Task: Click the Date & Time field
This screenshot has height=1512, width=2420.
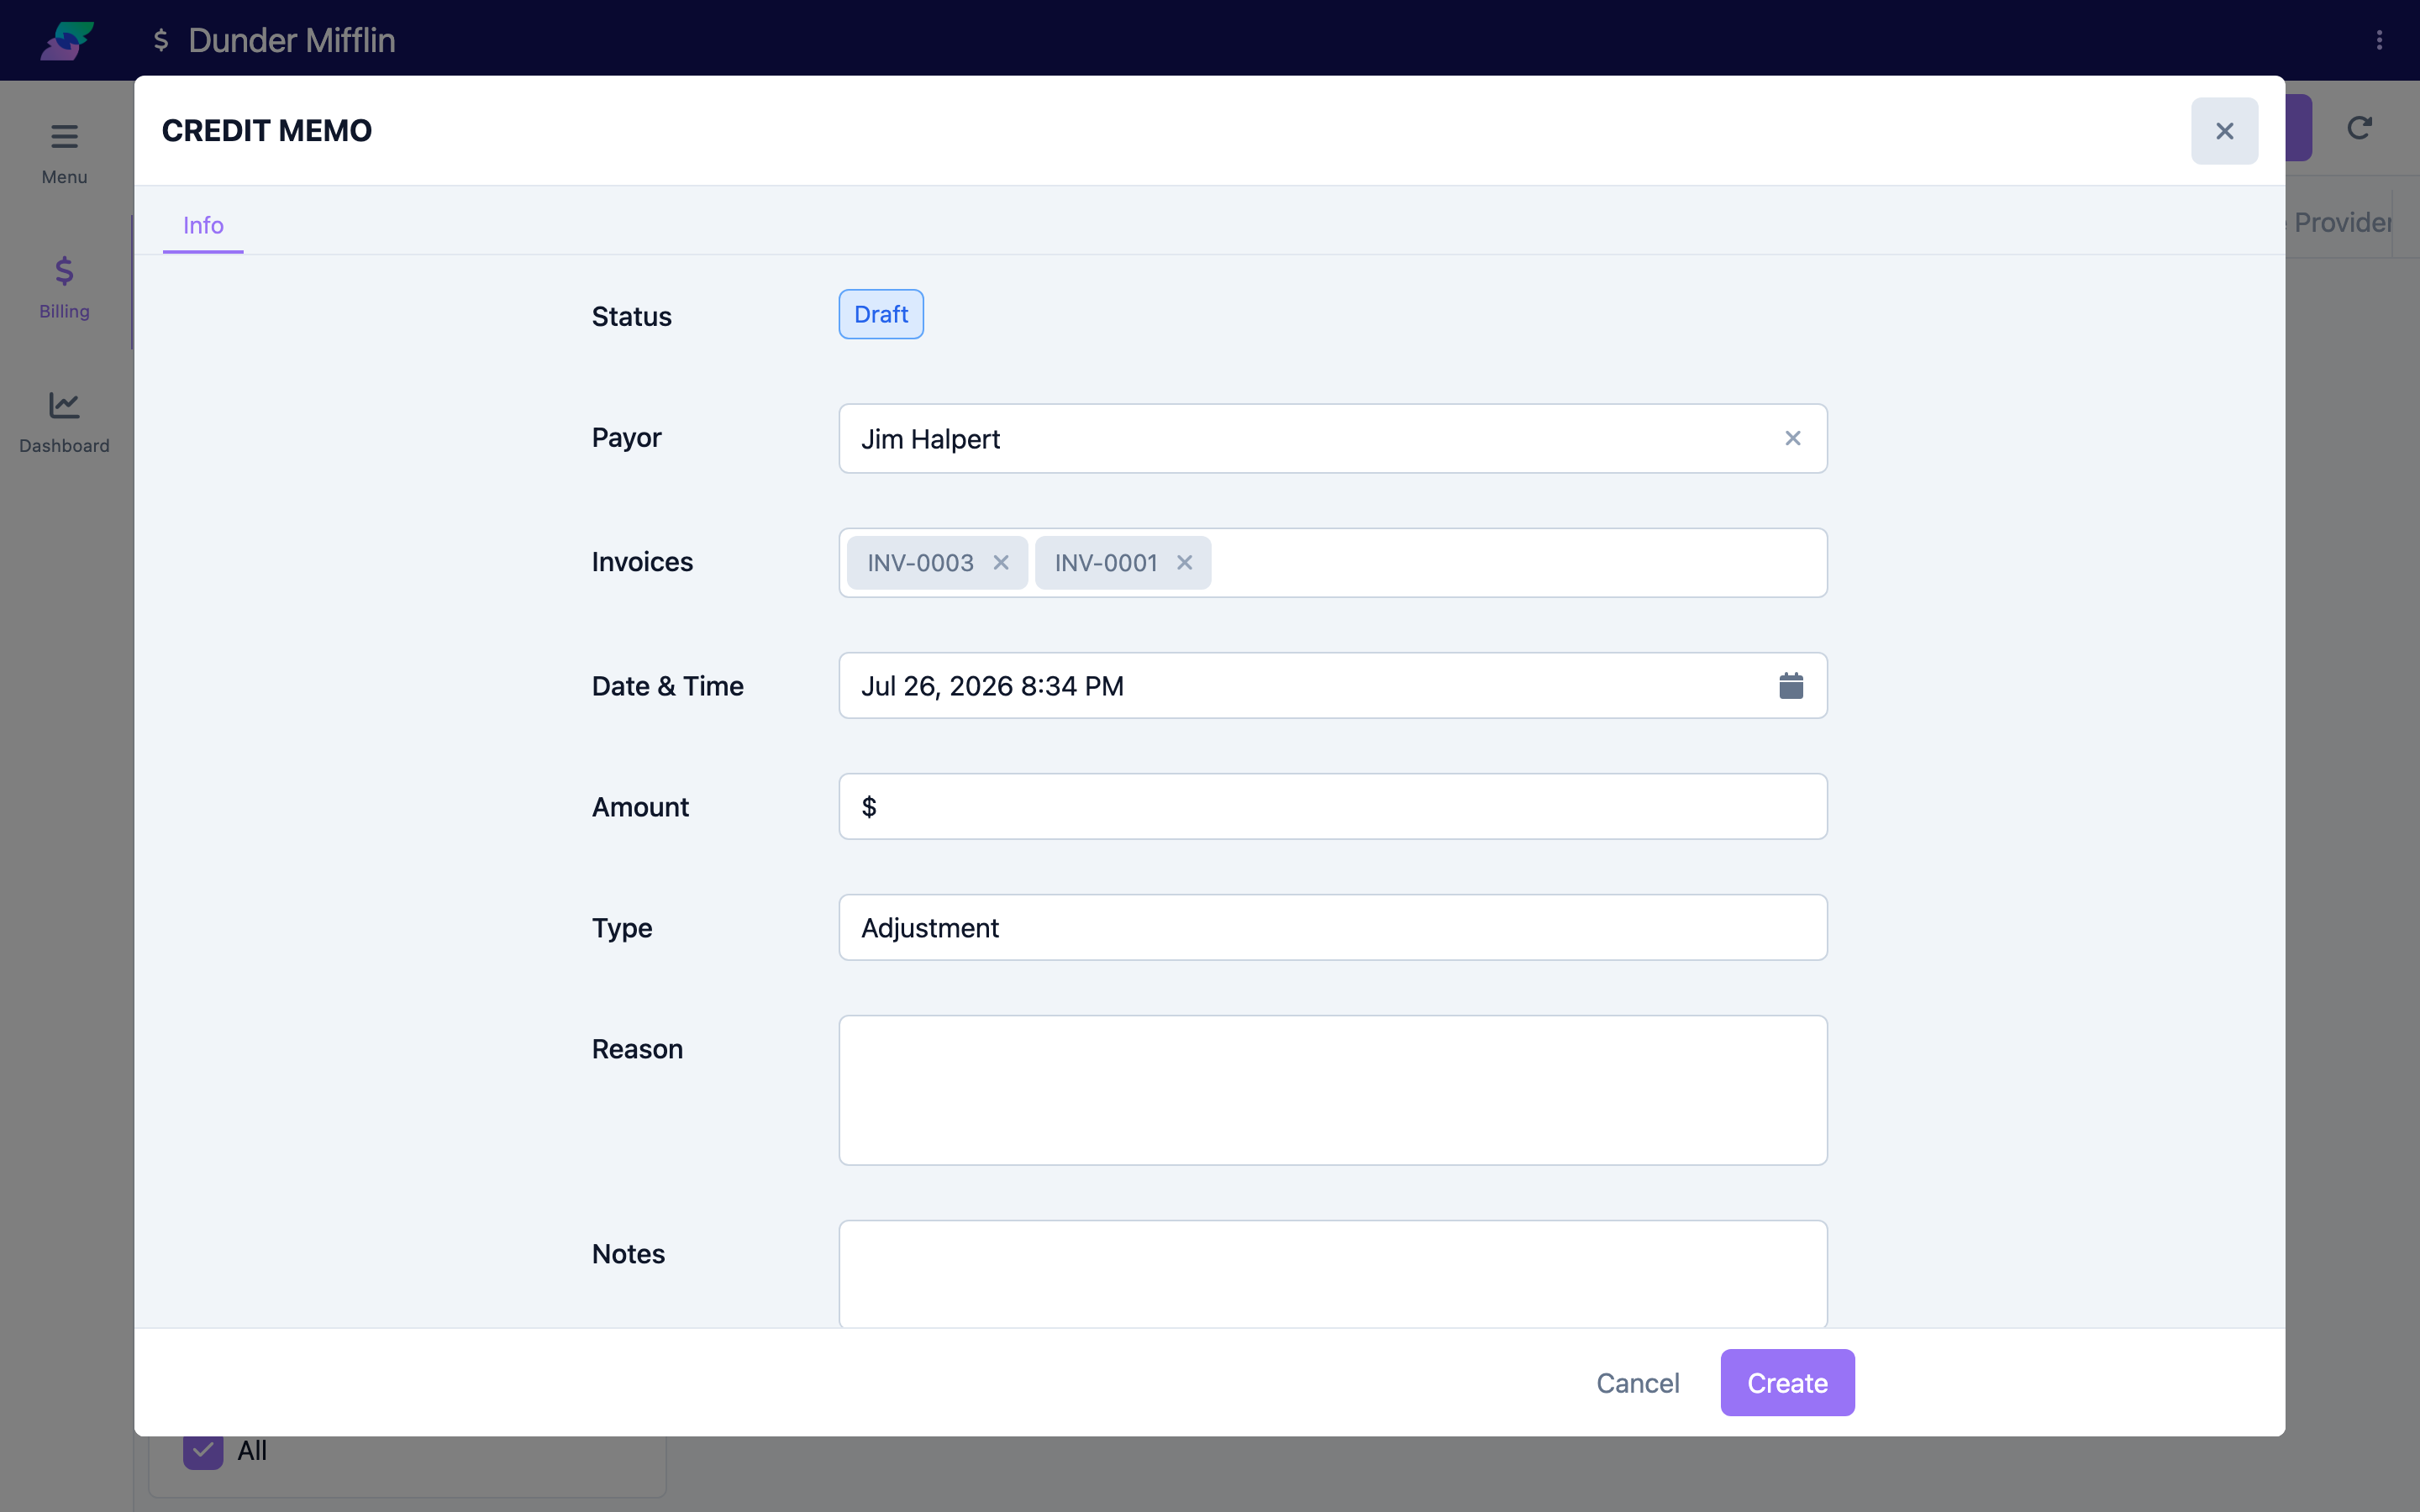Action: click(x=1333, y=686)
